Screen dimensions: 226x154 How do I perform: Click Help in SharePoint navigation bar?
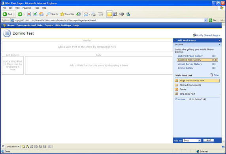click(76, 26)
